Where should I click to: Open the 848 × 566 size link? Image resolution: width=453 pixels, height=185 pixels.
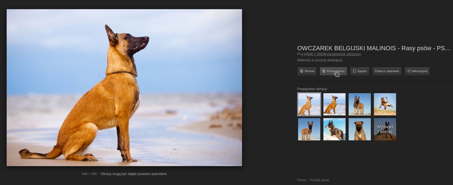pos(315,54)
